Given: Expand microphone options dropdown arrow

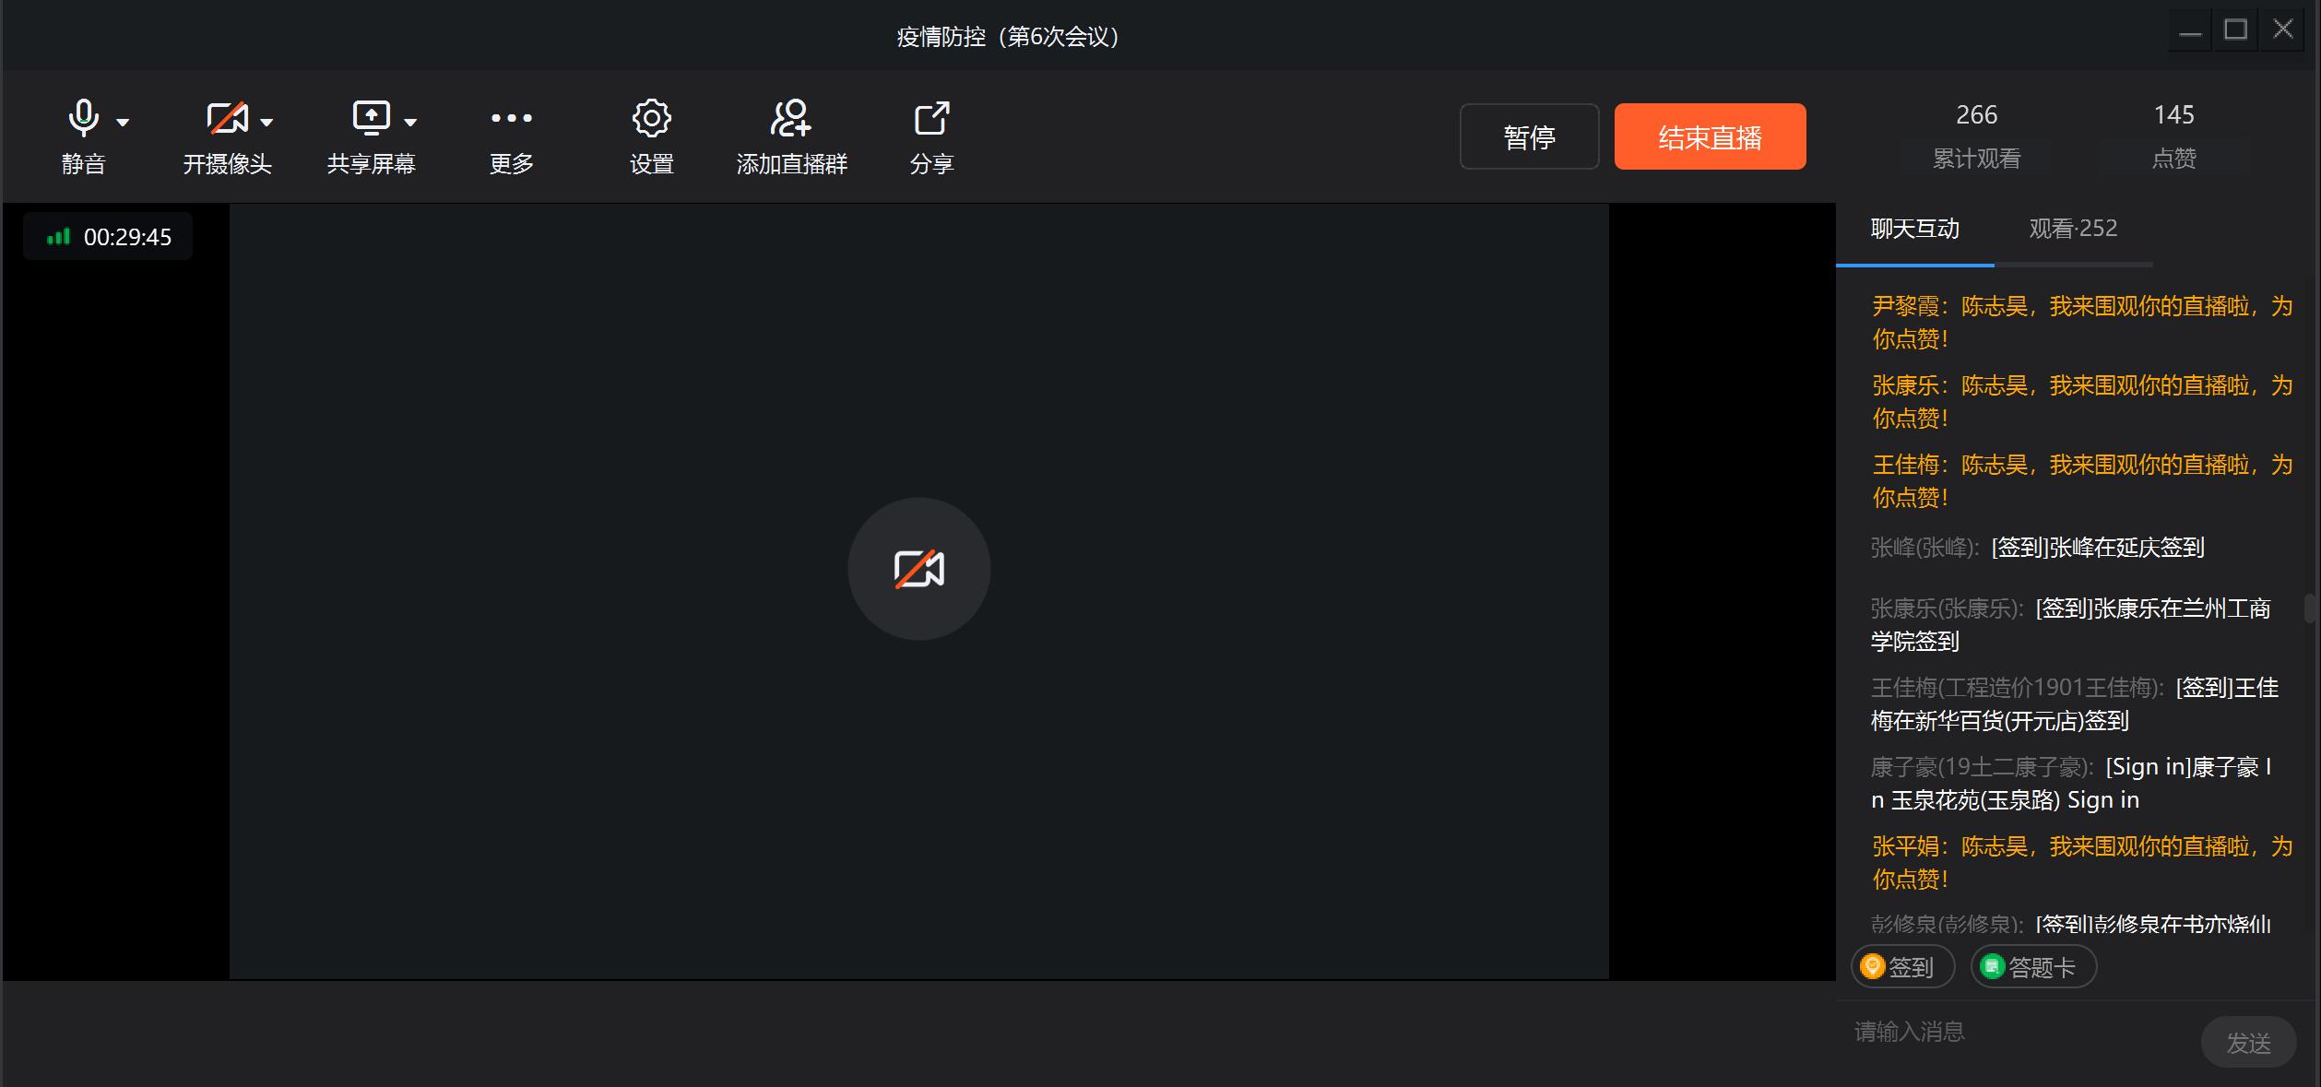Looking at the screenshot, I should (123, 122).
